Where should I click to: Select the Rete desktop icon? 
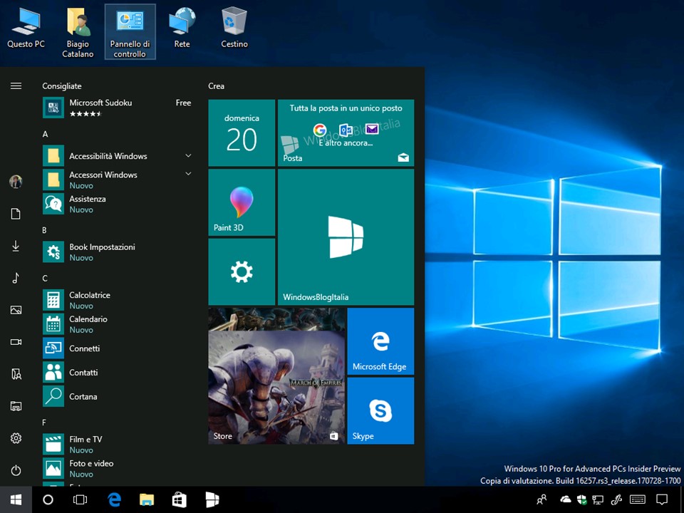182,28
